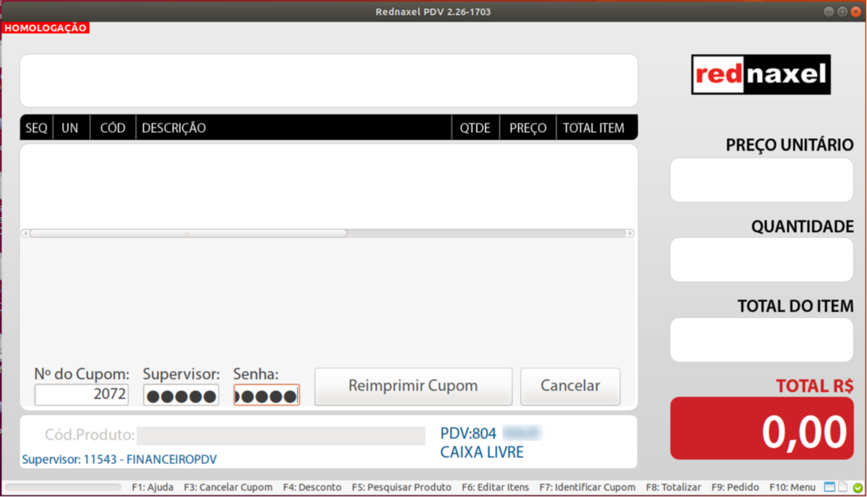867x497 pixels.
Task: Click the Nº do Cupom field showing 2072
Action: [81, 394]
